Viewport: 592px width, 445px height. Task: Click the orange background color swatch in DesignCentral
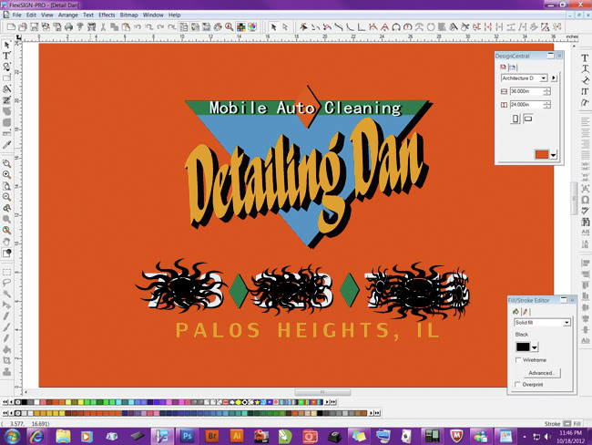pos(541,154)
